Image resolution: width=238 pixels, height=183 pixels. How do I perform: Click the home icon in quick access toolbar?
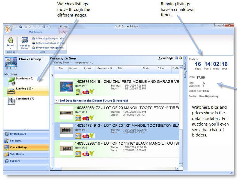tap(44, 27)
